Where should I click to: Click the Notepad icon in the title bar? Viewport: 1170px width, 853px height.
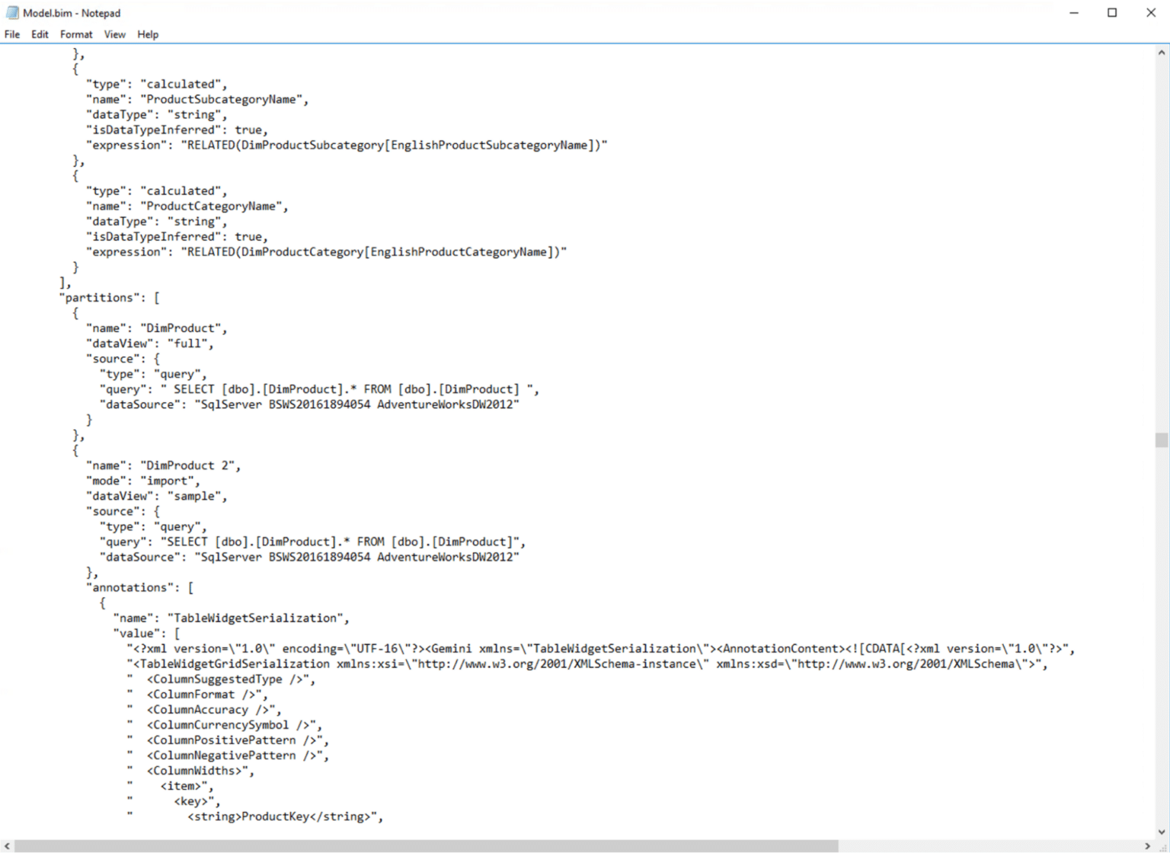[x=12, y=13]
